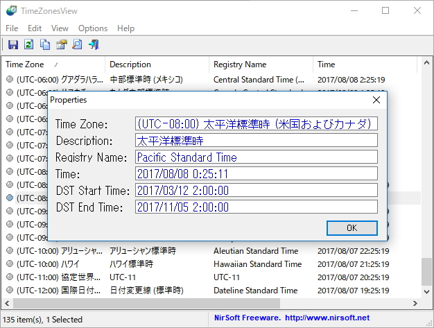Maximize the TimeZonesView window
Screen dimensions: 434x328
click(x=385, y=11)
